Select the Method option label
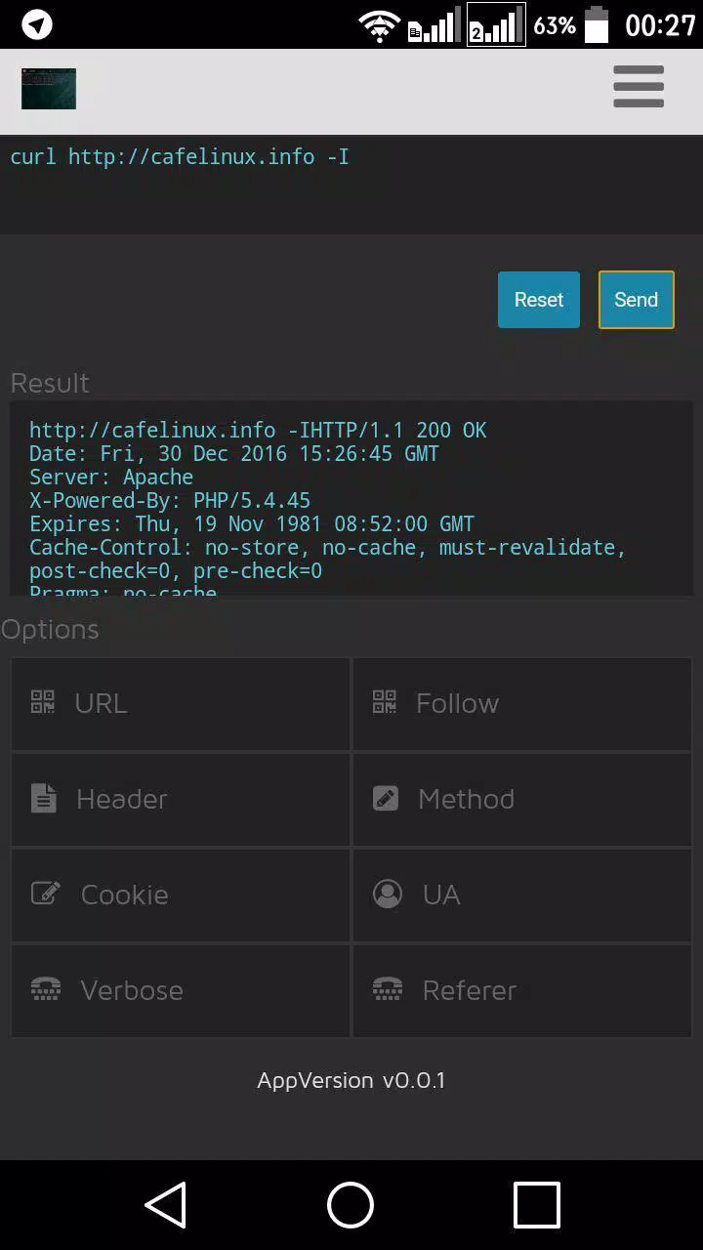The image size is (703, 1250). 466,799
